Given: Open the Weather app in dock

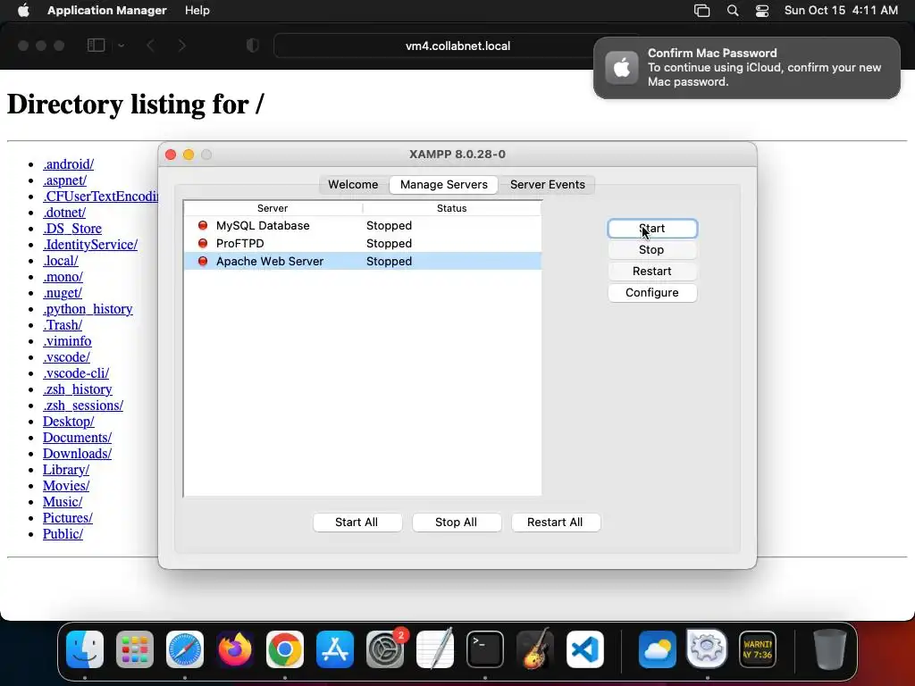Looking at the screenshot, I should [657, 649].
